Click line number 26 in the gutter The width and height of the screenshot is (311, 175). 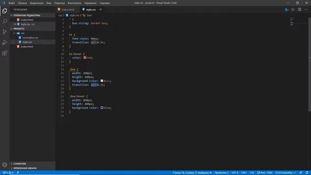pos(62,116)
